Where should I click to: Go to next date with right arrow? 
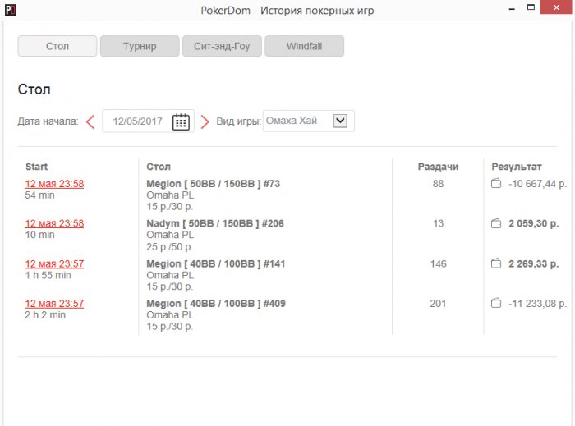205,121
